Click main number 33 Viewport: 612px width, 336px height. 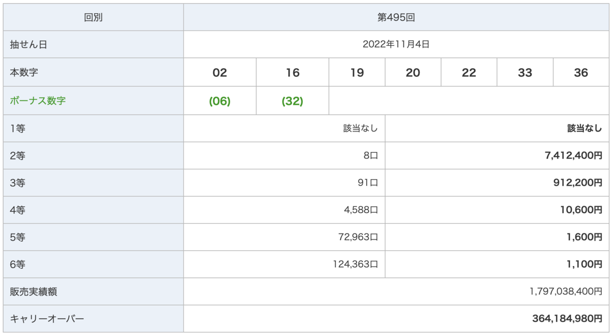point(525,72)
